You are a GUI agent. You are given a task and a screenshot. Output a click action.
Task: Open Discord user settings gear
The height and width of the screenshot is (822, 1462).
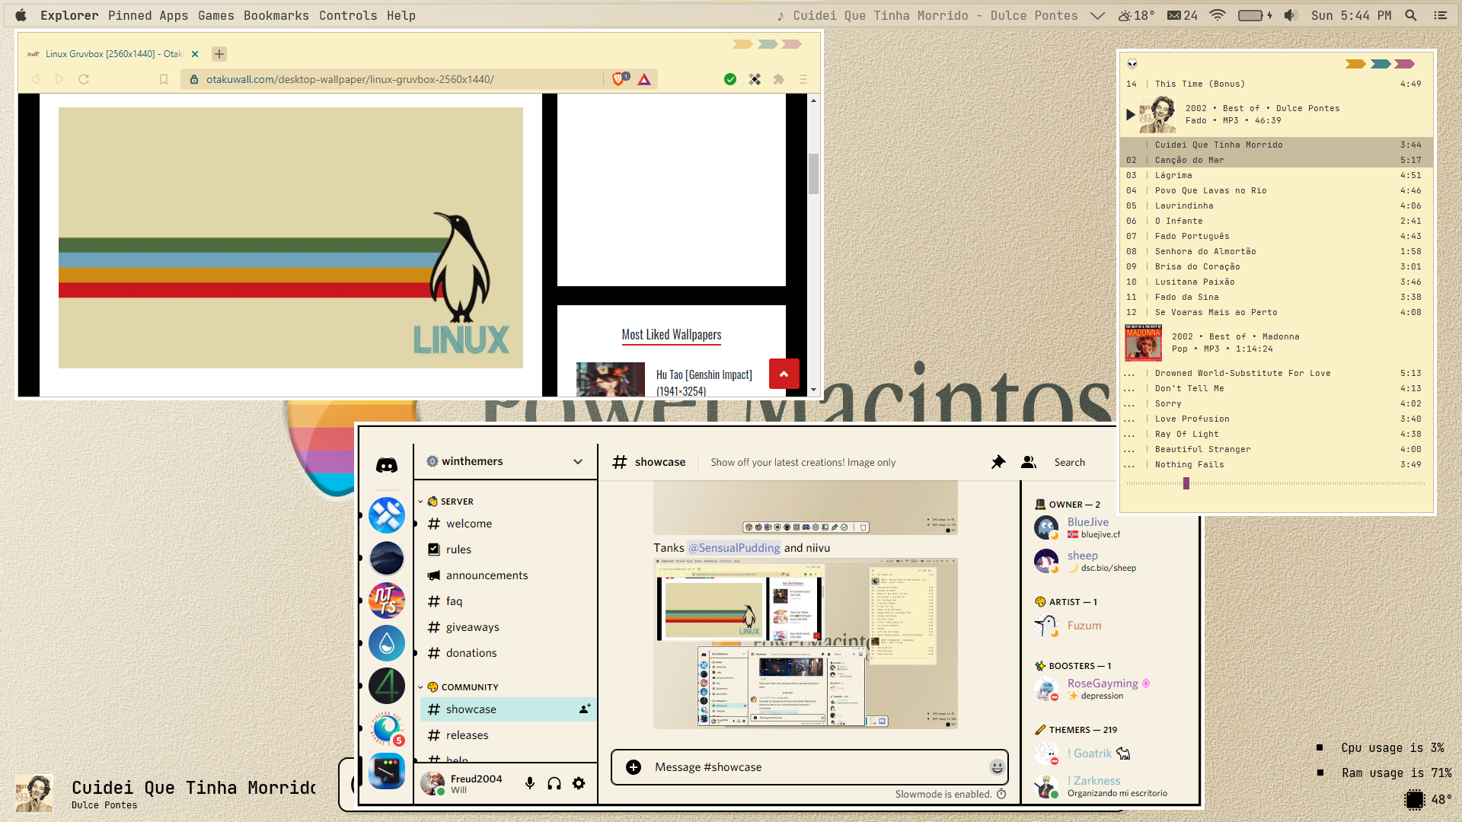(x=579, y=783)
